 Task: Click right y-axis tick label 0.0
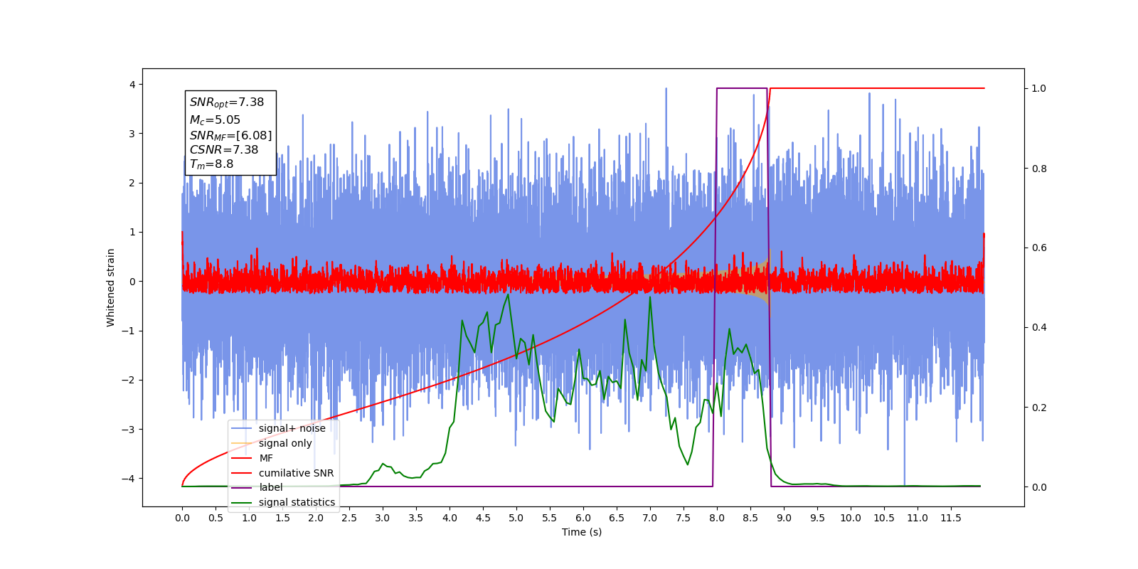(1039, 487)
